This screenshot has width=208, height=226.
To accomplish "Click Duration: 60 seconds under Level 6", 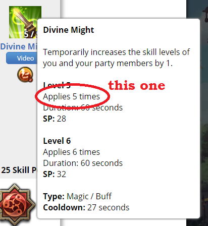I will [x=83, y=163].
